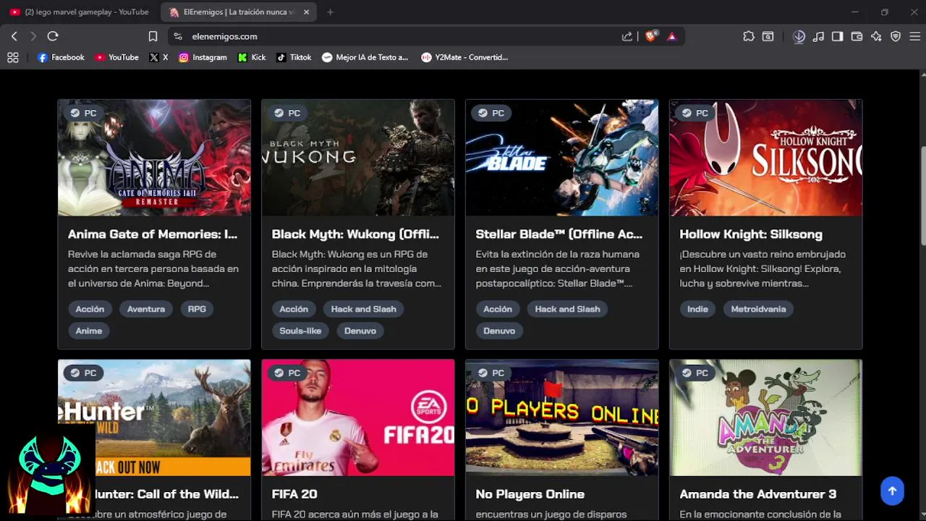Open the FIFA 20 title link

coord(294,494)
